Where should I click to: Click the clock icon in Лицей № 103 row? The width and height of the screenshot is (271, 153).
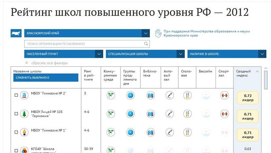[130, 114]
